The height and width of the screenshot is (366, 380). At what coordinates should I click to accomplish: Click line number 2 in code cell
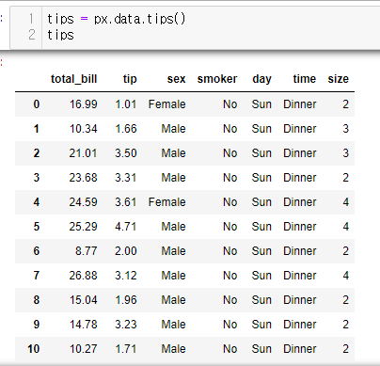point(32,35)
